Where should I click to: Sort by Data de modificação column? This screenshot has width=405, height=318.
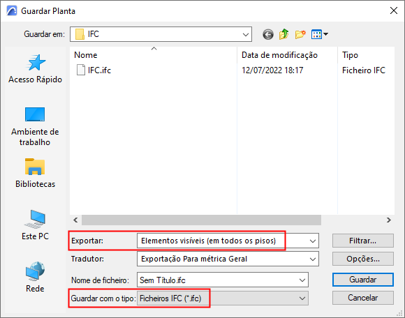[287, 55]
